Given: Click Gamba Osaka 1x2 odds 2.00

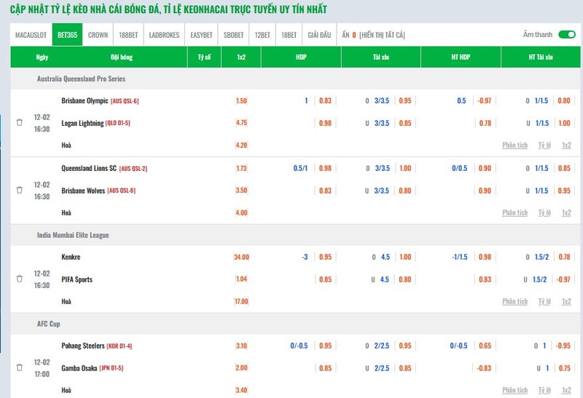Looking at the screenshot, I should (242, 367).
